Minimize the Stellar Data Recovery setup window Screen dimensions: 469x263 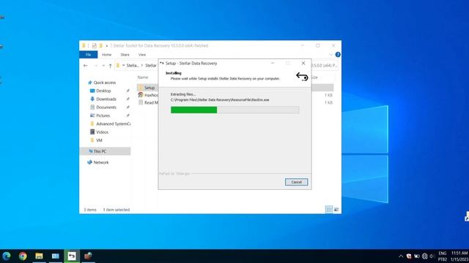[273, 64]
